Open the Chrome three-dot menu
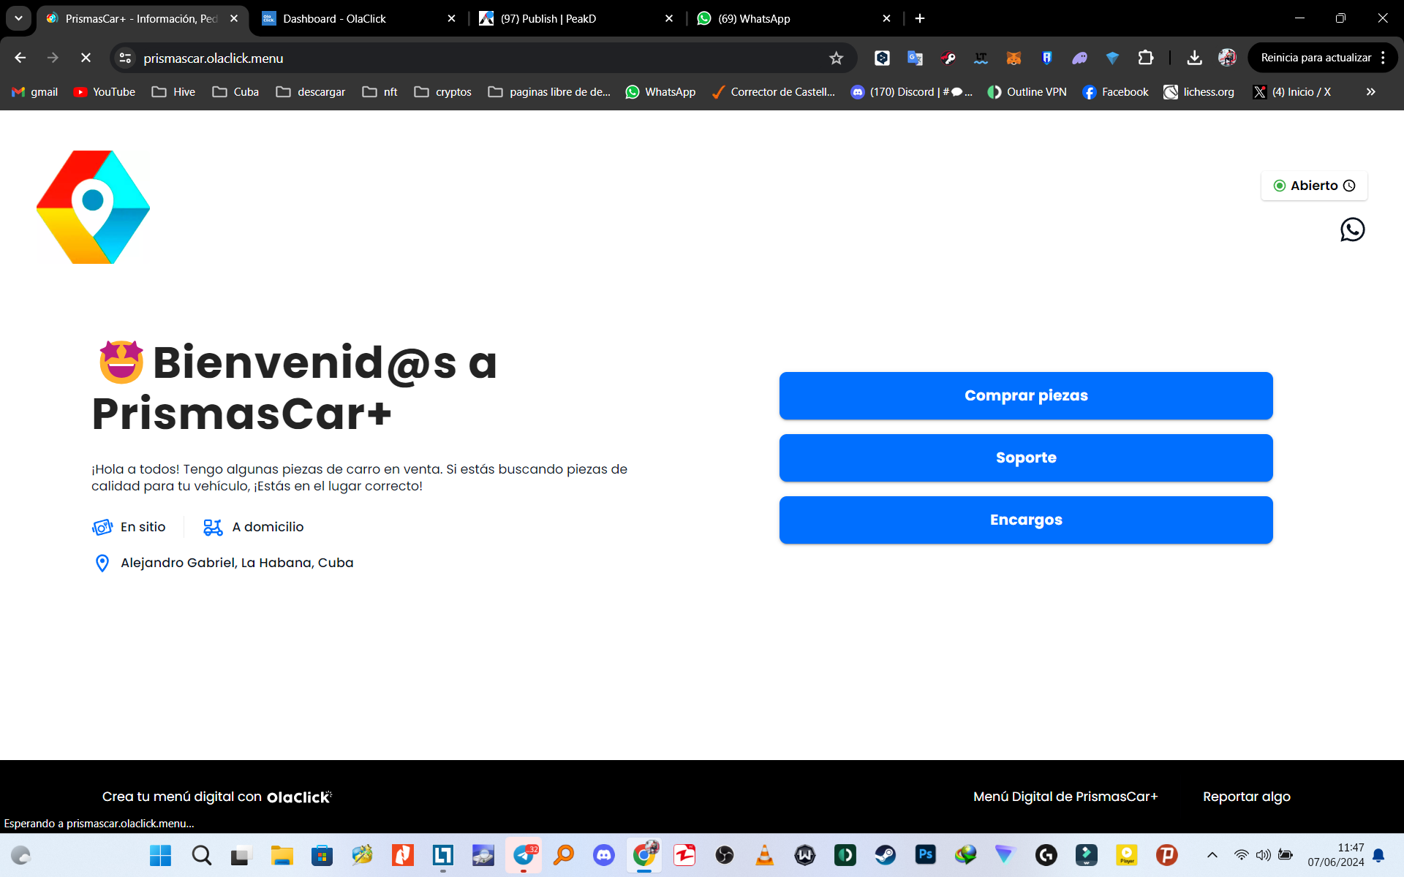 click(x=1383, y=58)
